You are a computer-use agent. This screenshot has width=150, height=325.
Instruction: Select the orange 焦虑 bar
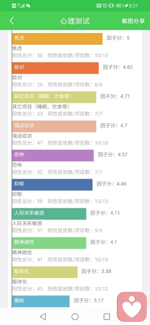[57, 39]
